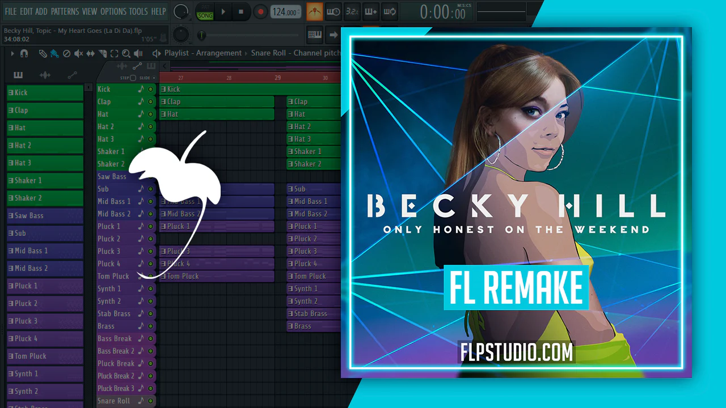Click the Sub track note icon

[x=141, y=189]
